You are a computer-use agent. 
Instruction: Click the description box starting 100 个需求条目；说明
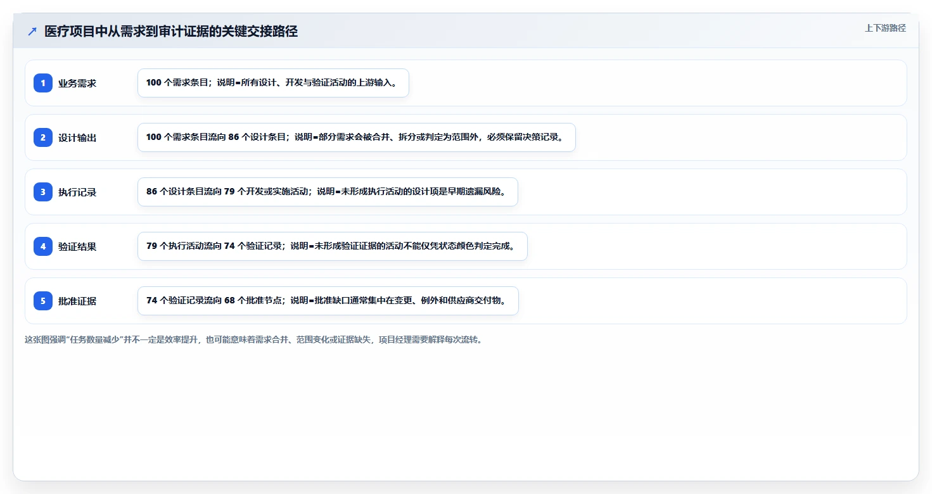tap(273, 83)
